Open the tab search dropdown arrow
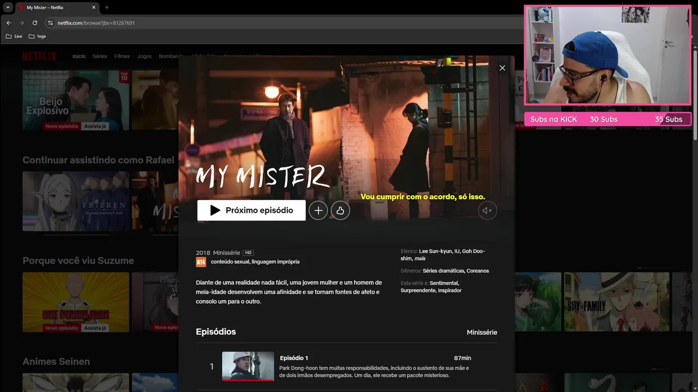The height and width of the screenshot is (392, 698). (x=8, y=7)
